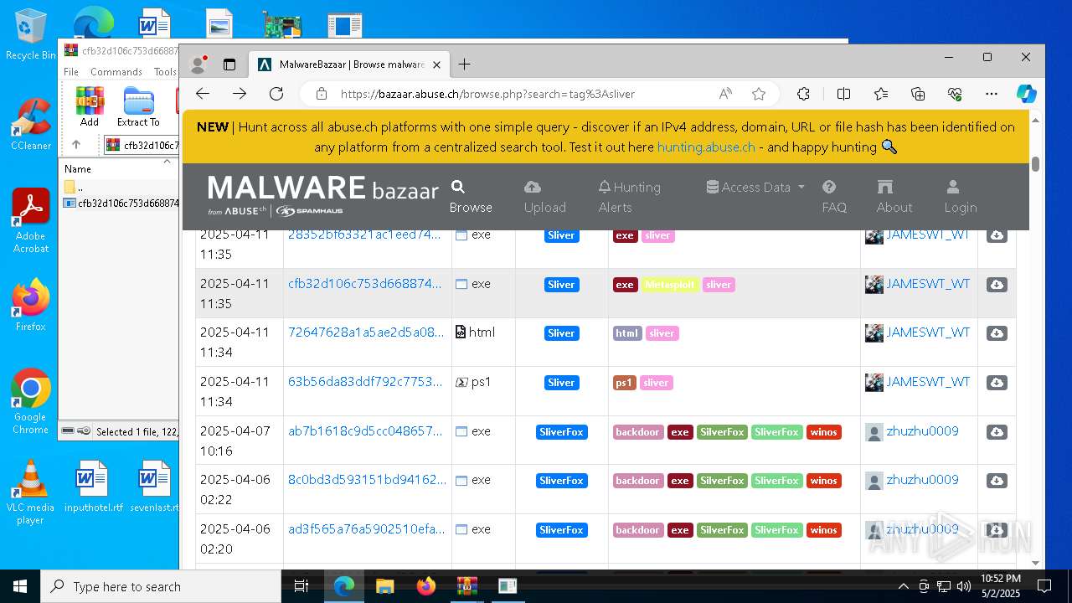The image size is (1072, 603).
Task: Open Firefox from the taskbar
Action: [426, 586]
